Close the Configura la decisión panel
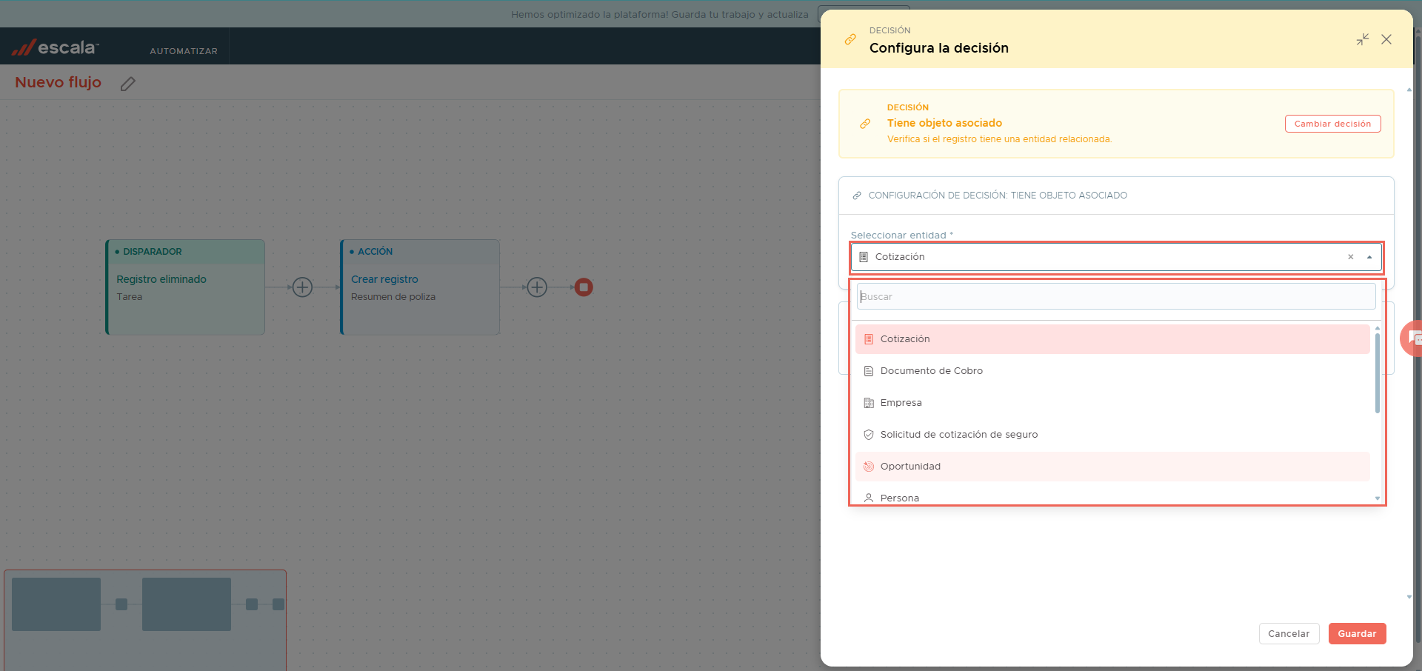 [1386, 39]
